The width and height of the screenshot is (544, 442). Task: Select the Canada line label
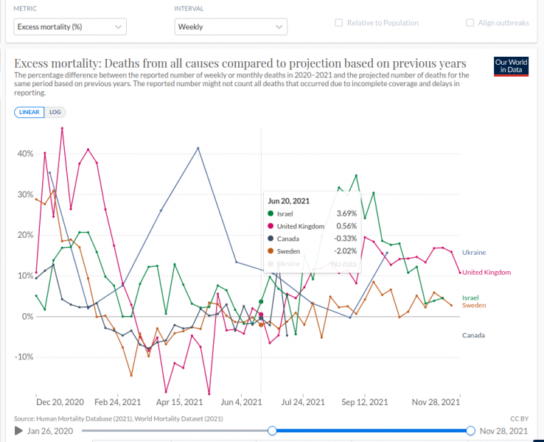(474, 335)
